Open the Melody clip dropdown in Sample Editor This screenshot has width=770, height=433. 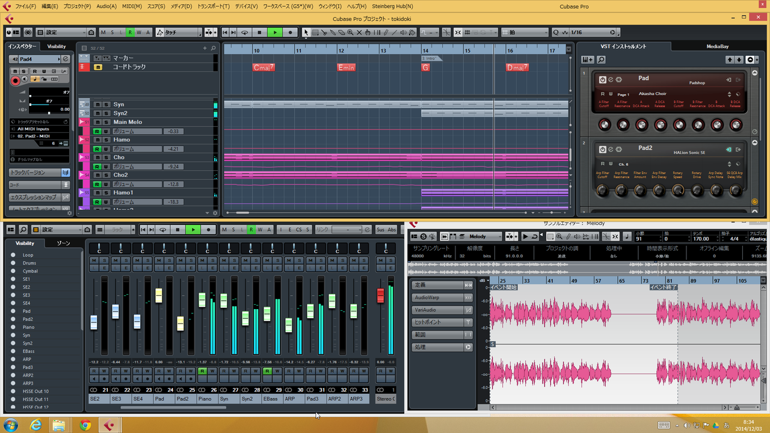(482, 236)
